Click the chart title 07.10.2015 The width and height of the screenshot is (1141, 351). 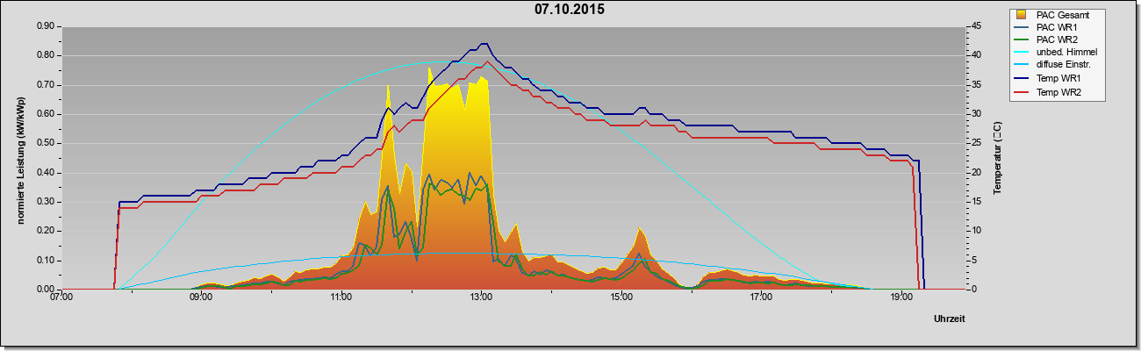(570, 11)
